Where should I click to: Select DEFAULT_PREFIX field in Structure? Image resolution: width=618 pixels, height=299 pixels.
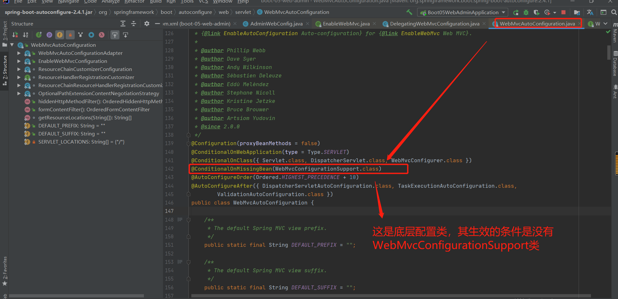[65, 125]
